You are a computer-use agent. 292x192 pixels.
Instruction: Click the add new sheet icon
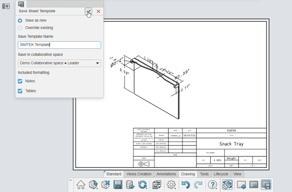coord(241,185)
